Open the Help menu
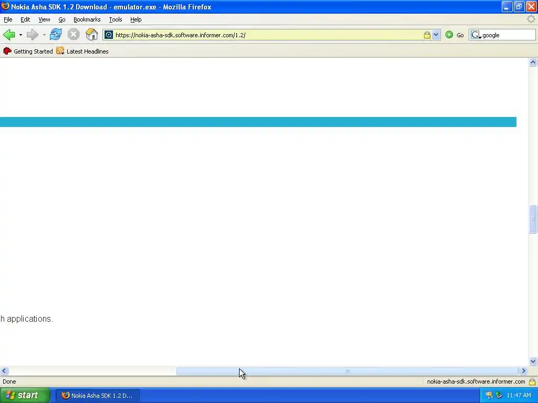Viewport: 538px width, 403px height. tap(136, 19)
